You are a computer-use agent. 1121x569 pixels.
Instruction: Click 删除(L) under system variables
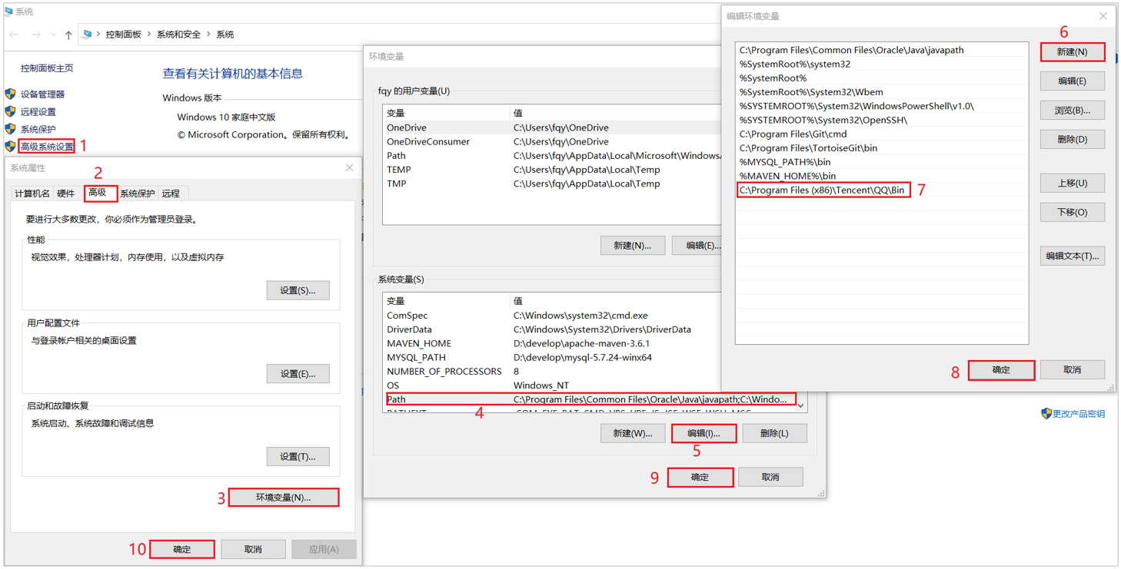[x=774, y=433]
